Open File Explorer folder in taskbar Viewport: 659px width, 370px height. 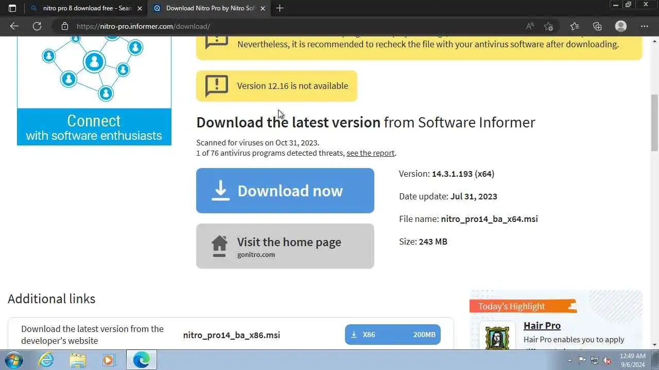(x=78, y=360)
